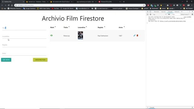Bookmark page with the star icon
The image size is (194, 109).
tap(144, 5)
